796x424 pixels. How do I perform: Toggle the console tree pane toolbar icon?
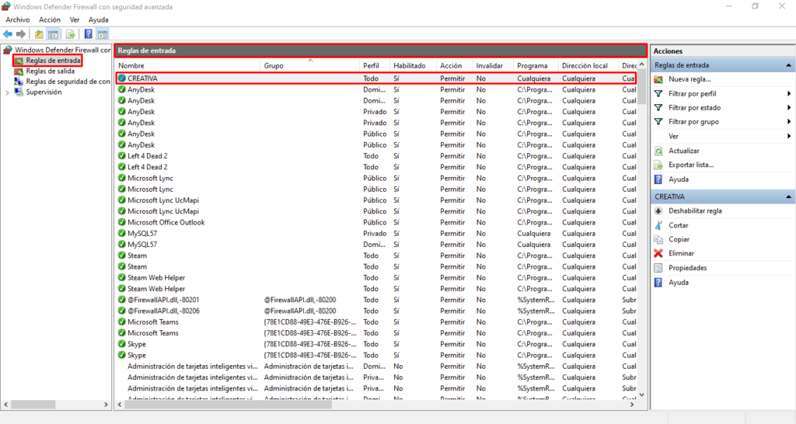tap(53, 34)
